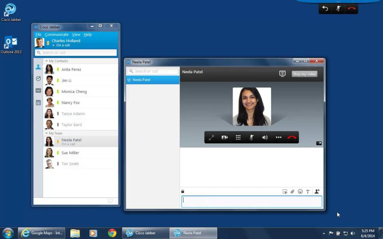Hang up via top floating call bar
This screenshot has width=383, height=239.
coord(352,8)
